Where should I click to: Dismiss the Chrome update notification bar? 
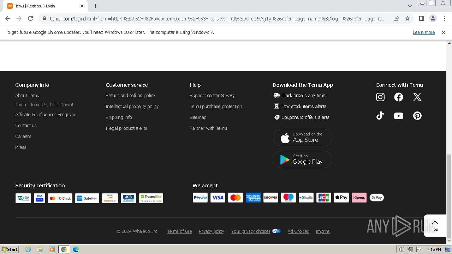tap(444, 32)
